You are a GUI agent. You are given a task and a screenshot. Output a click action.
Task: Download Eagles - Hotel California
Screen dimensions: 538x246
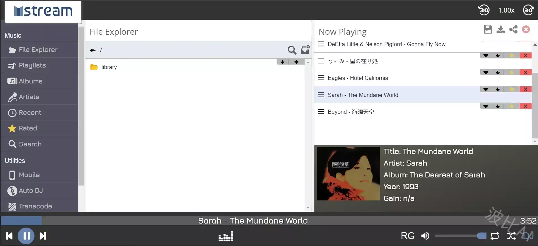click(498, 73)
